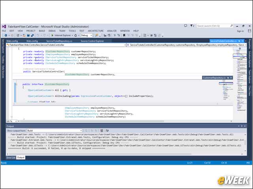The width and height of the screenshot is (253, 189).
Task: Click the Undo toolbar icon
Action: click(x=38, y=35)
